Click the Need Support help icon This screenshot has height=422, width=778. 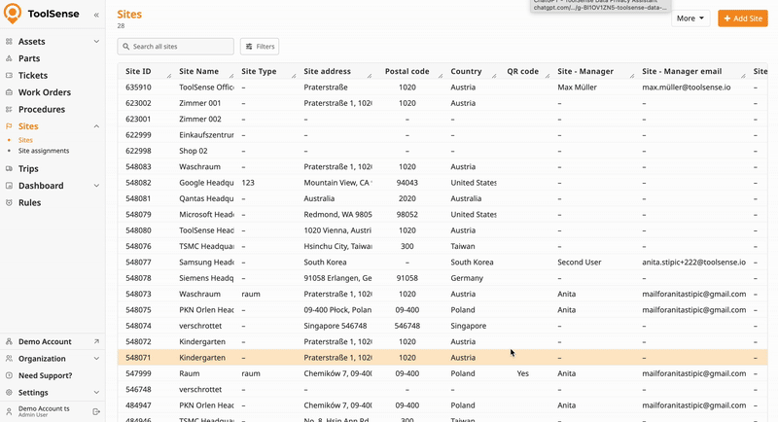9,375
